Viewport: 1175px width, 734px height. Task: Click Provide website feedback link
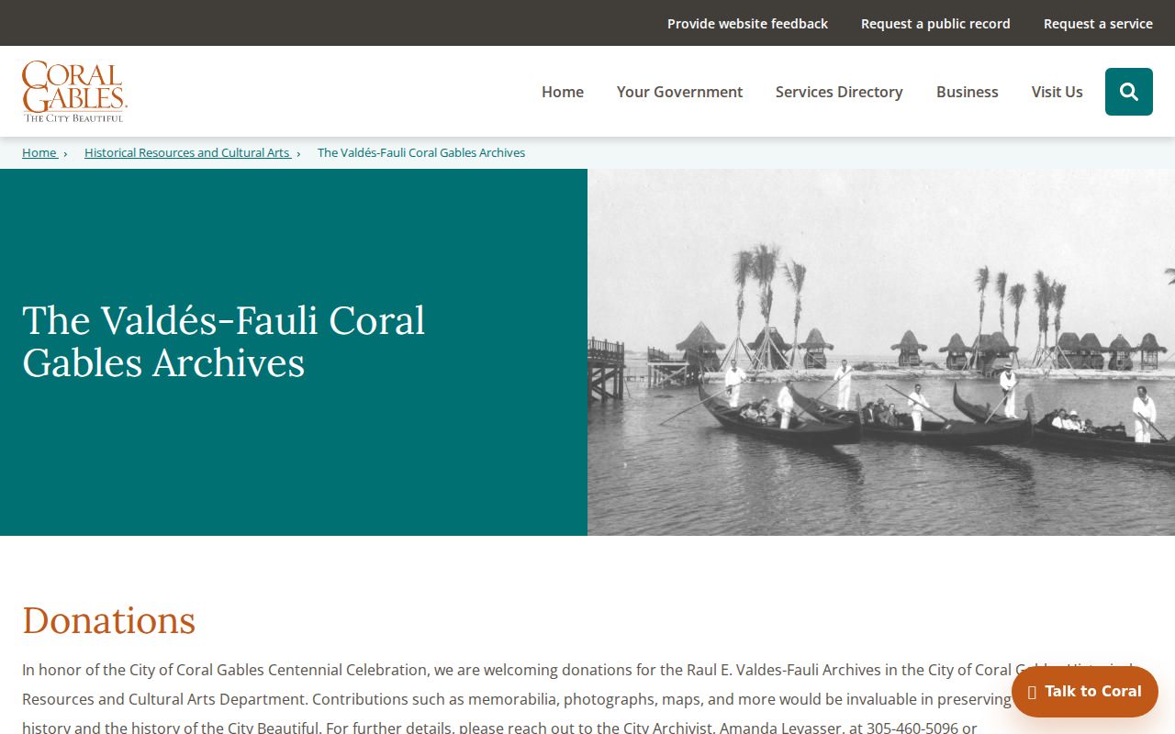pyautogui.click(x=747, y=24)
